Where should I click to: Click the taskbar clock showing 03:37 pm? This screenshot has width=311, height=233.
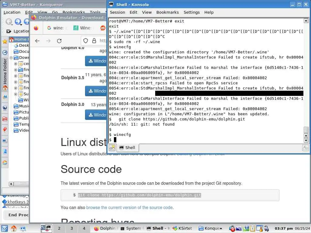284,228
